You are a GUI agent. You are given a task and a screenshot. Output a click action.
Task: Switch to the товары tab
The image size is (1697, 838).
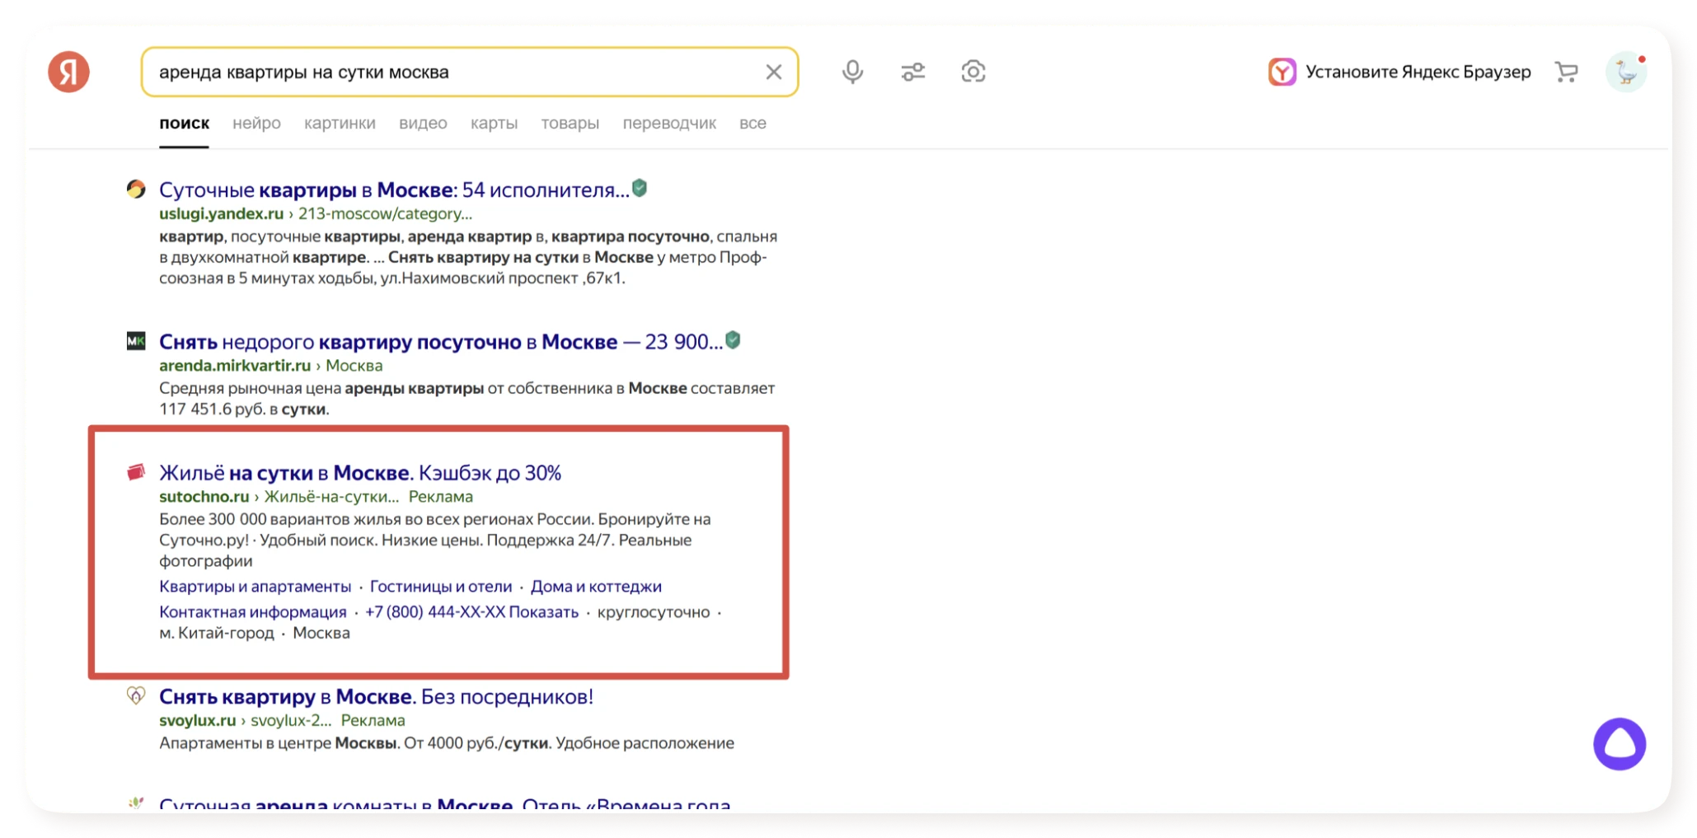click(x=570, y=123)
